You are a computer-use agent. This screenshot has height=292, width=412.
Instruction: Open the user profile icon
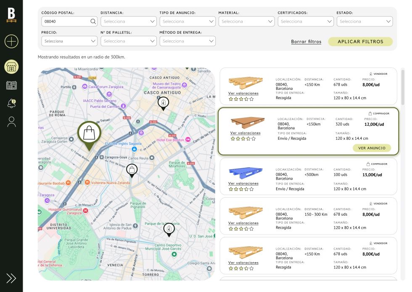point(11,122)
